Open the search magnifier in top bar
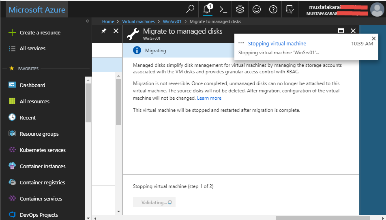The height and width of the screenshot is (220, 386). (x=190, y=9)
